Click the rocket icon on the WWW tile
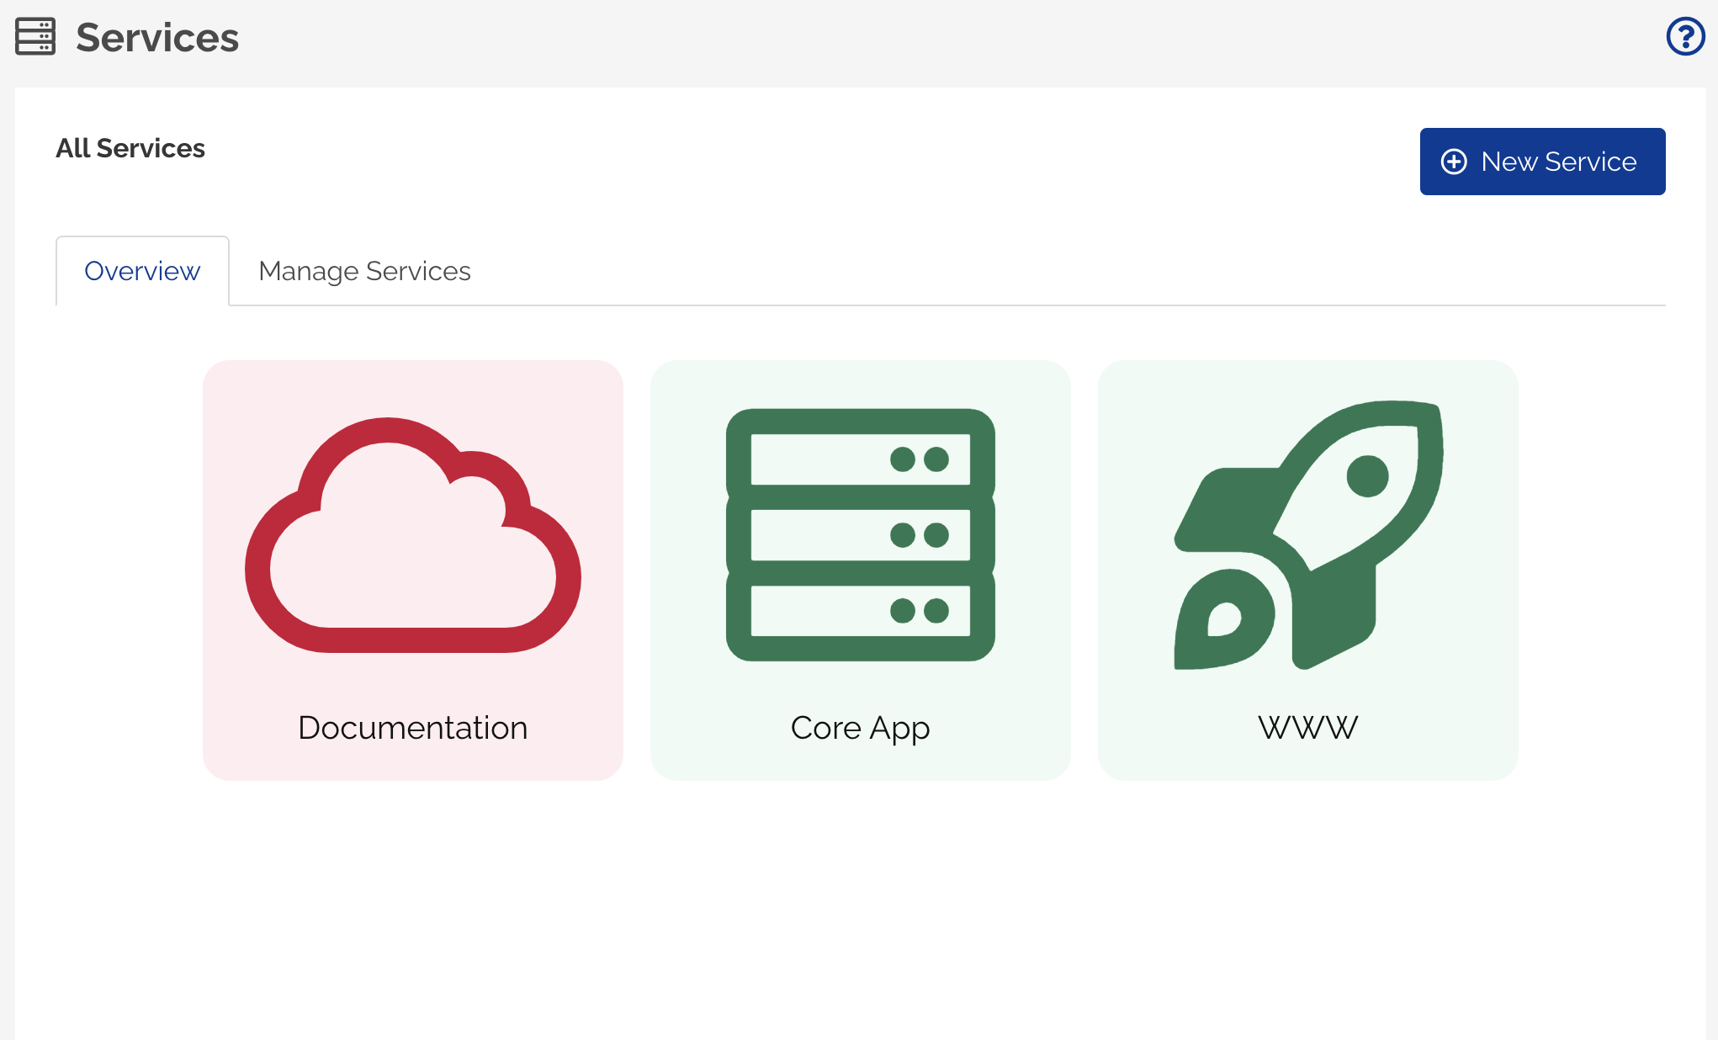Viewport: 1718px width, 1040px height. (1307, 533)
